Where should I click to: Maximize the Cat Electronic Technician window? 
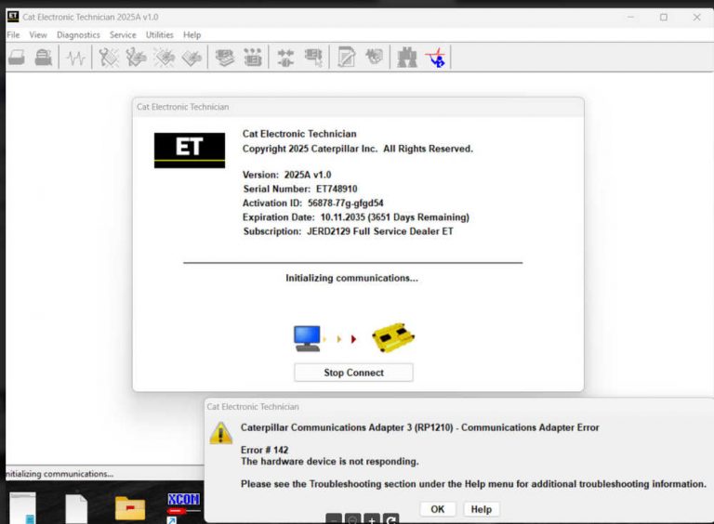664,18
